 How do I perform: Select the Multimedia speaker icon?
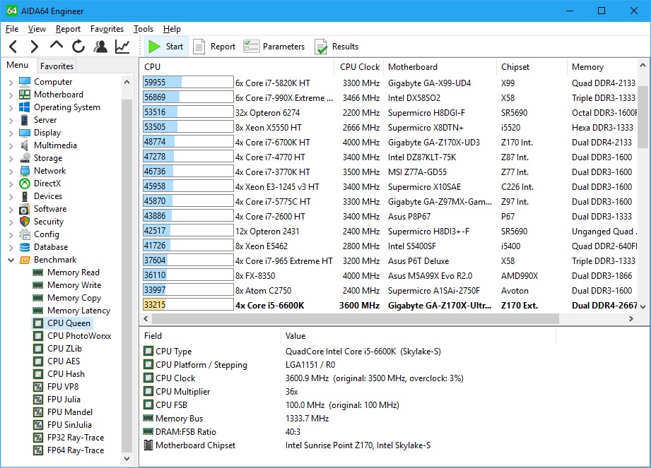[25, 145]
